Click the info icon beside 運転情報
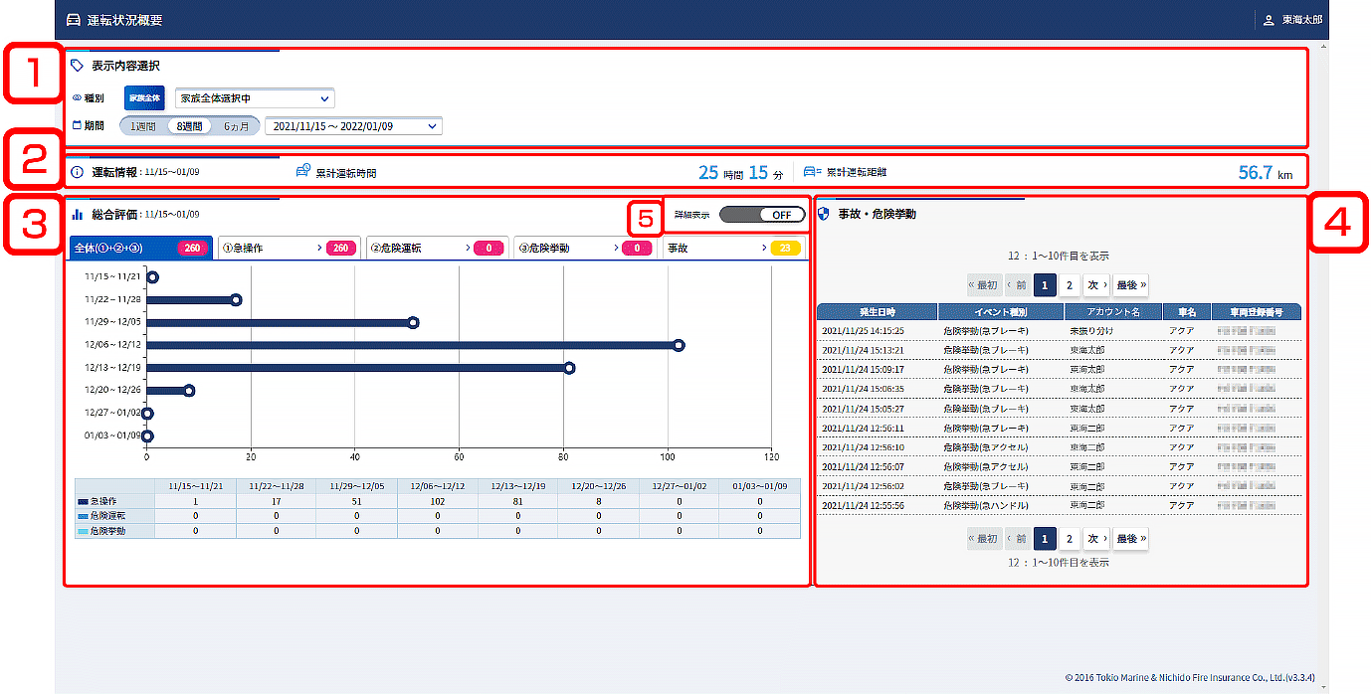Image resolution: width=1371 pixels, height=694 pixels. pyautogui.click(x=77, y=172)
